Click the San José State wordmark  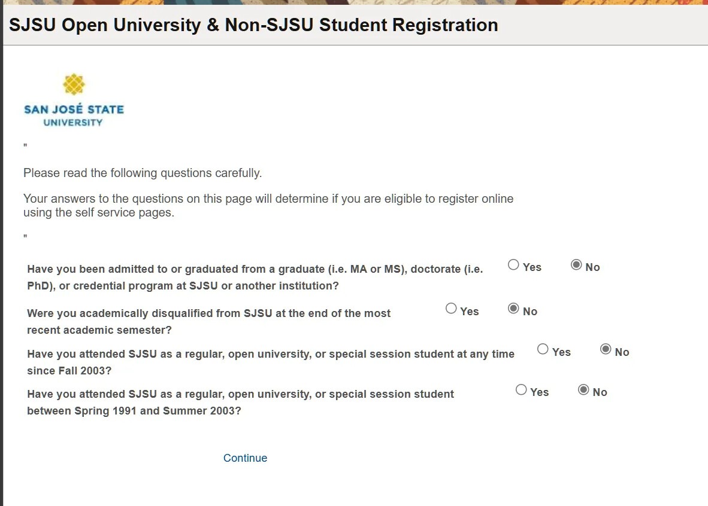74,109
